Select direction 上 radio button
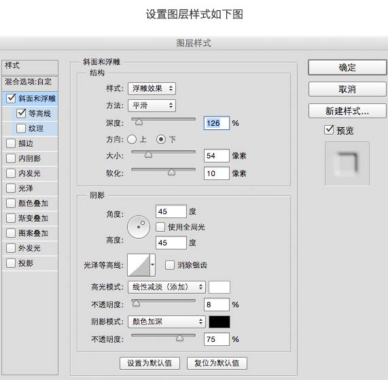The height and width of the screenshot is (380, 388). pos(132,139)
